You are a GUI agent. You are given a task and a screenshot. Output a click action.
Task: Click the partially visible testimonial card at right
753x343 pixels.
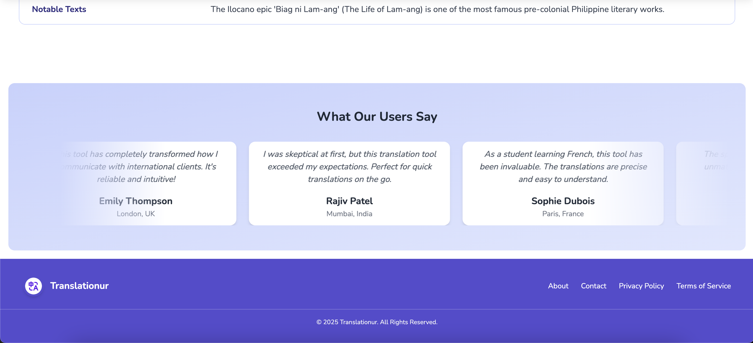tap(710, 183)
